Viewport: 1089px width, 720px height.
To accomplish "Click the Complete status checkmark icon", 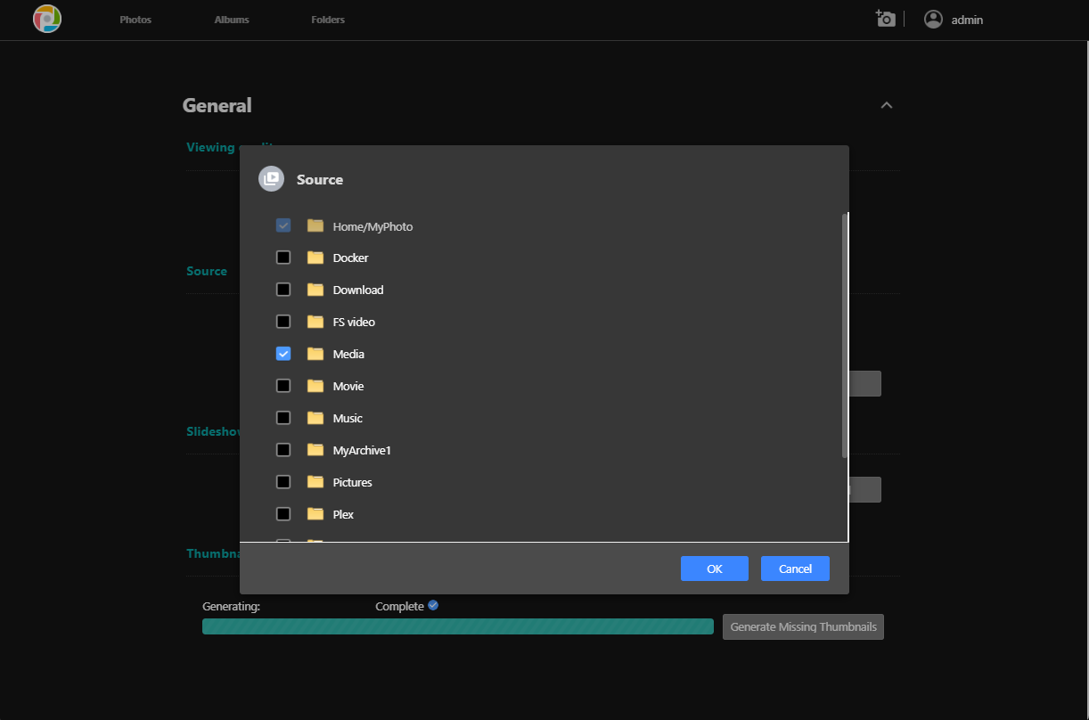I will coord(433,606).
